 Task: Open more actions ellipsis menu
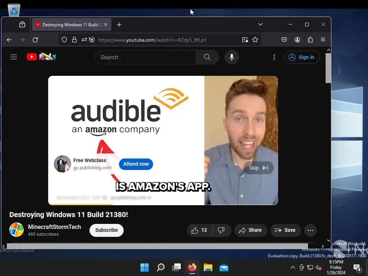(x=310, y=230)
